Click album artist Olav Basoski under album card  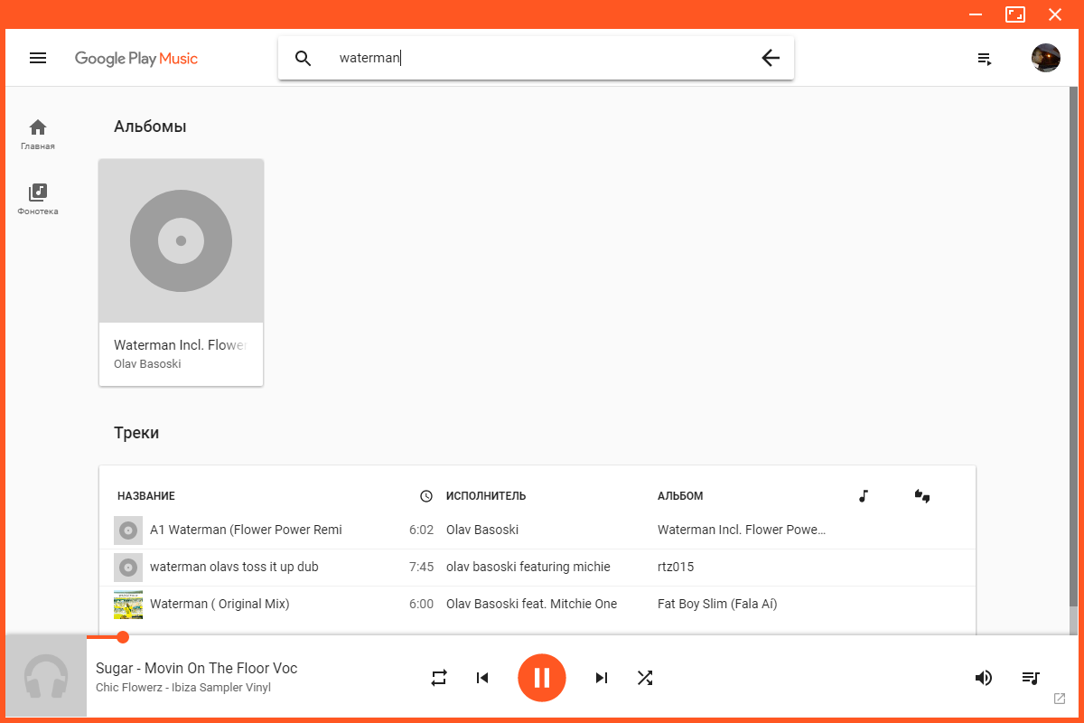click(147, 363)
